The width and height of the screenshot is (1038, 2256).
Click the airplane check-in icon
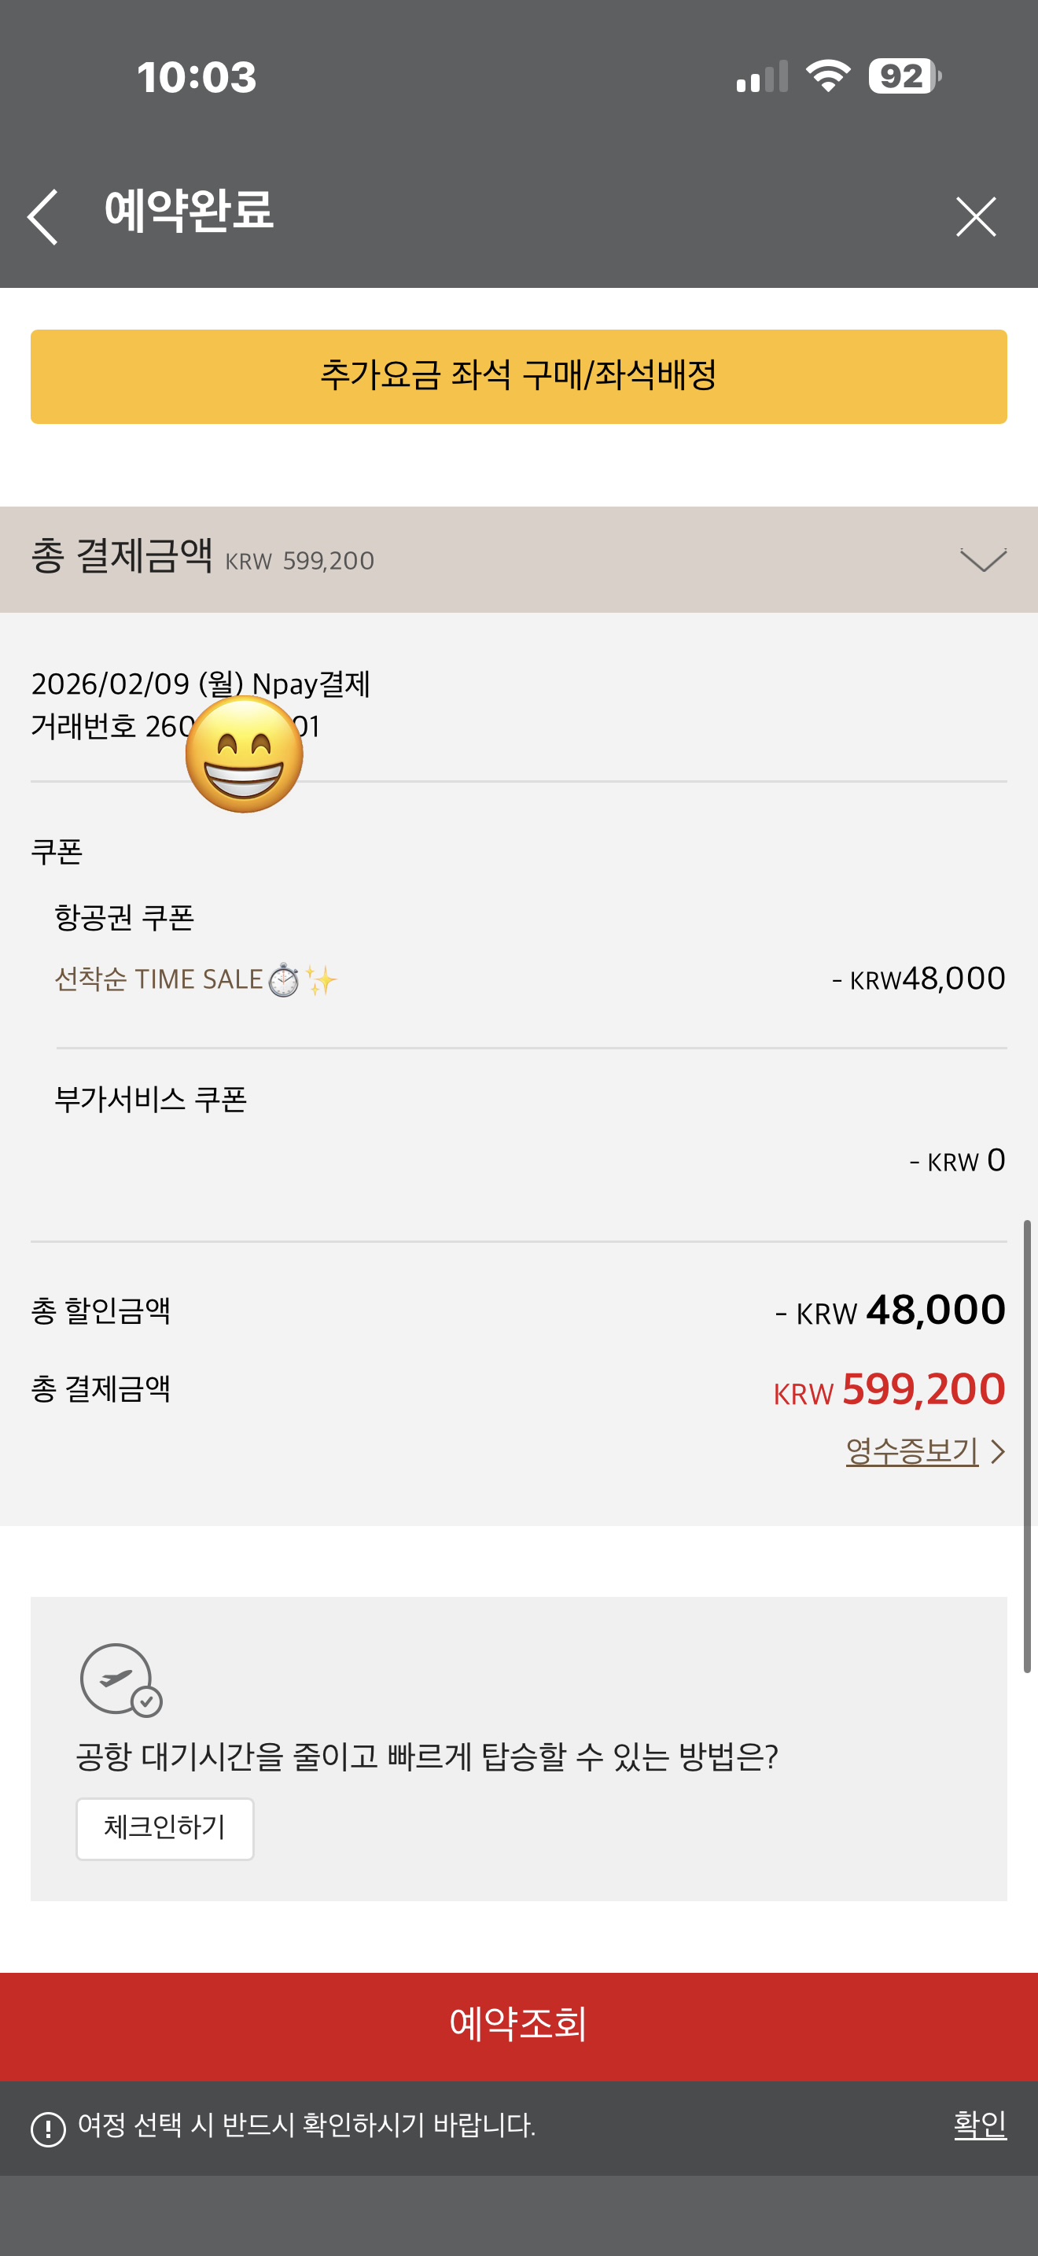tap(121, 1679)
